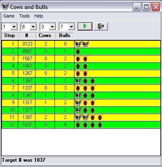Open the Help menu
Image resolution: width=162 pixels, height=167 pixels.
click(39, 16)
